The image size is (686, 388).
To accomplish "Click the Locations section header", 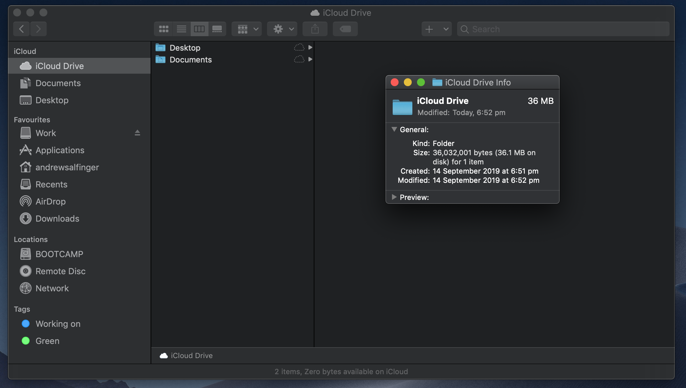I will click(31, 239).
